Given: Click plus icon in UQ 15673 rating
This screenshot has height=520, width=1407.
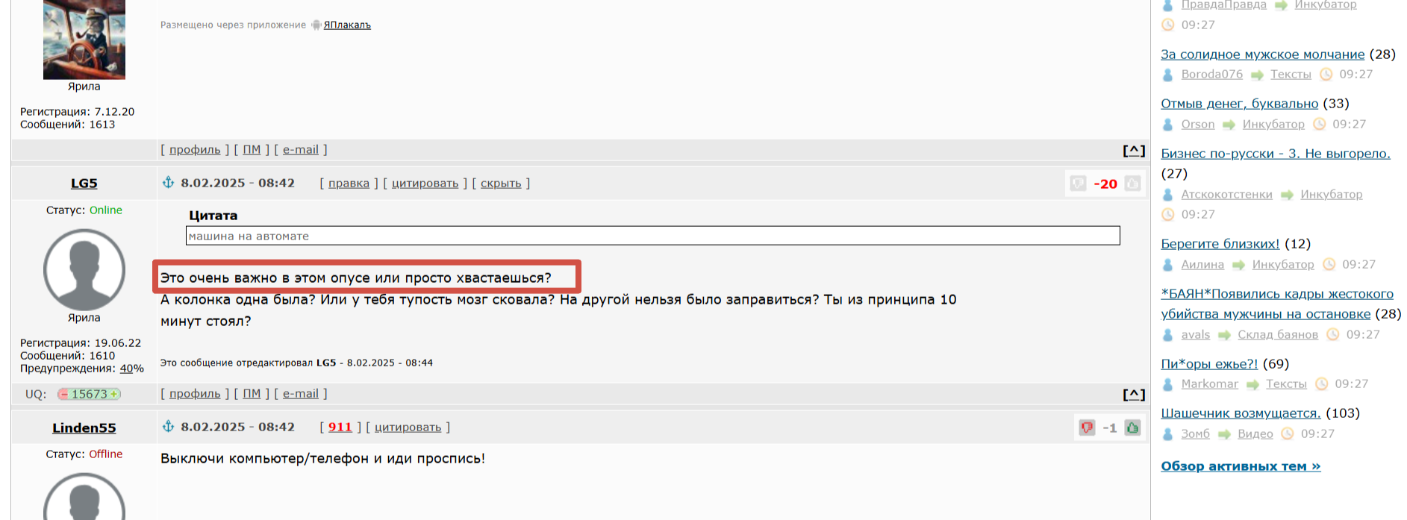Looking at the screenshot, I should click(x=114, y=394).
